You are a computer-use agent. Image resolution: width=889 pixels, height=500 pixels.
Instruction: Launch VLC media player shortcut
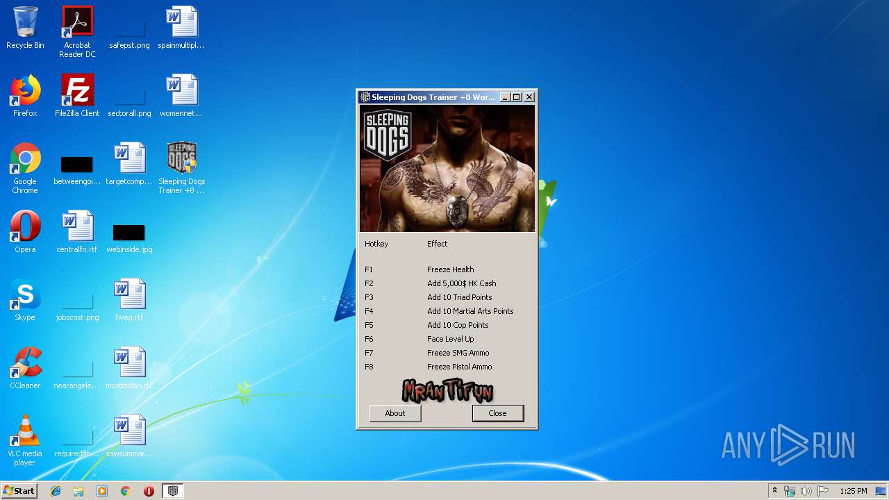25,440
